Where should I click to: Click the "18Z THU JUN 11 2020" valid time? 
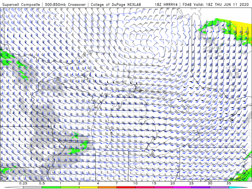point(227,4)
